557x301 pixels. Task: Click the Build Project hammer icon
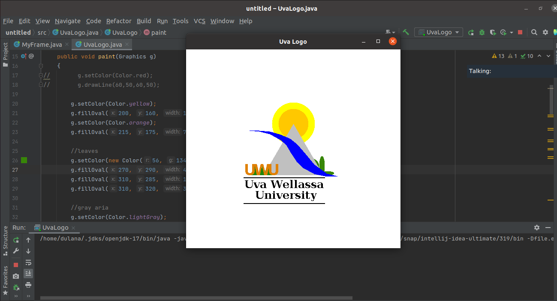[406, 32]
